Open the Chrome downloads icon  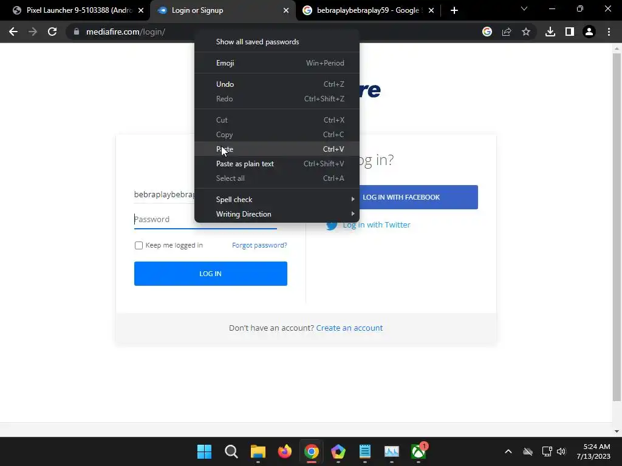pyautogui.click(x=550, y=32)
